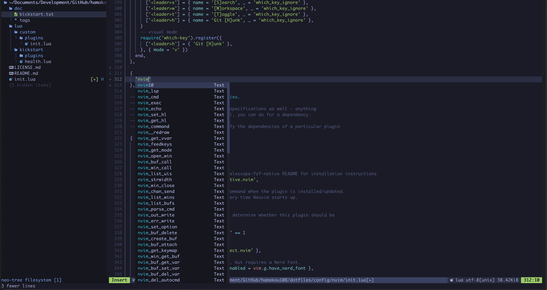Viewport: 547px width, 290px height.
Task: Click the root folder icon of neo-tree
Action: point(5,2)
